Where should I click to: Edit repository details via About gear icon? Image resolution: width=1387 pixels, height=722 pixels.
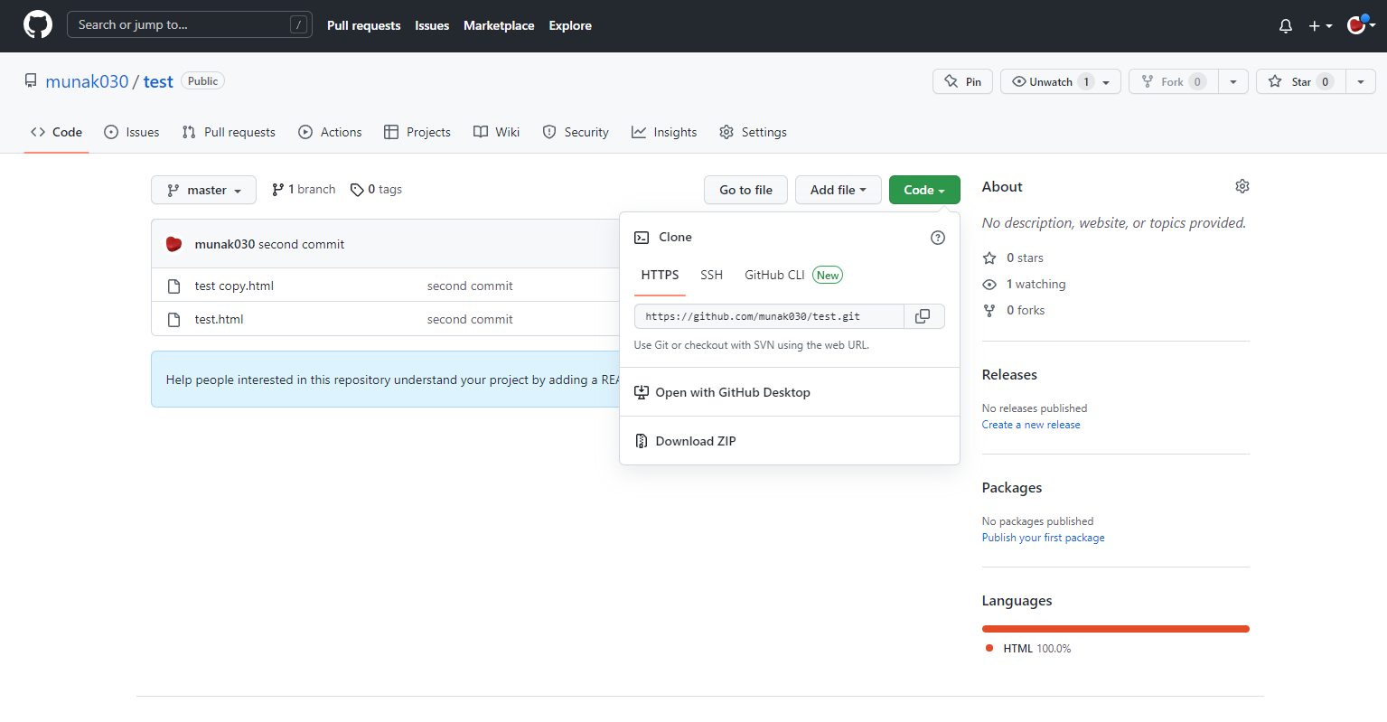point(1242,186)
